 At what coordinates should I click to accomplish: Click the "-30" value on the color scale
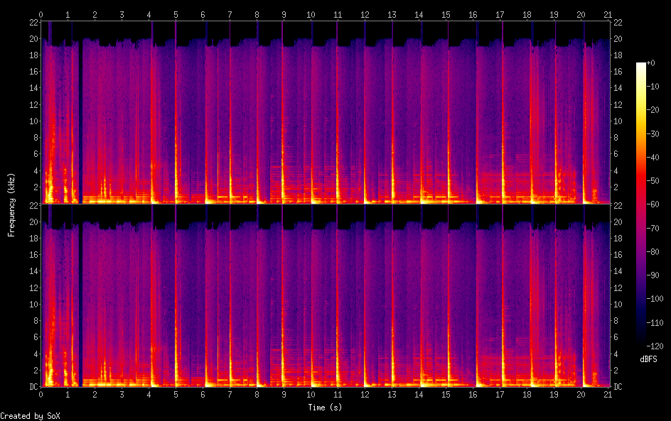[x=653, y=133]
